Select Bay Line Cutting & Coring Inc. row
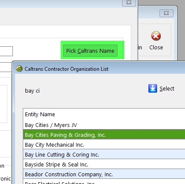 point(104,154)
